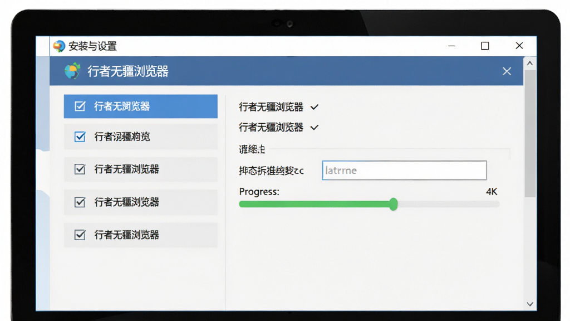Toggle the checkbox next to 行者溺疆焴览
Viewport: 570px width, 321px height.
point(80,137)
